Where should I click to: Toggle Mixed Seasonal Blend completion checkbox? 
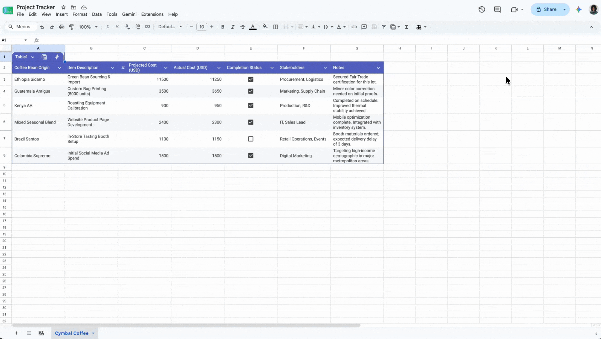pos(251,122)
